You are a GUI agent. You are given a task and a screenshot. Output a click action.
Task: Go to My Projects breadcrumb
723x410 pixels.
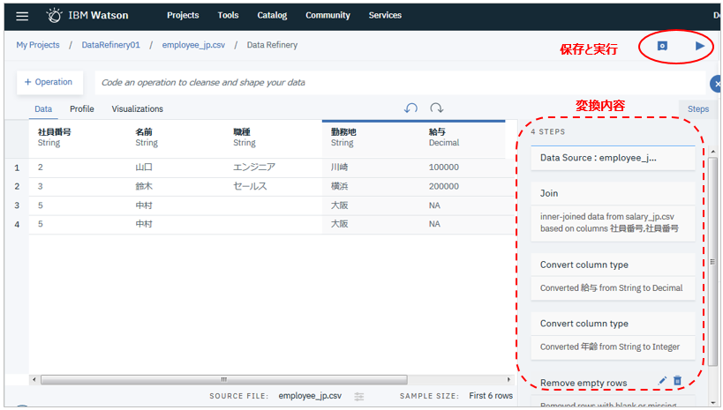(x=38, y=45)
